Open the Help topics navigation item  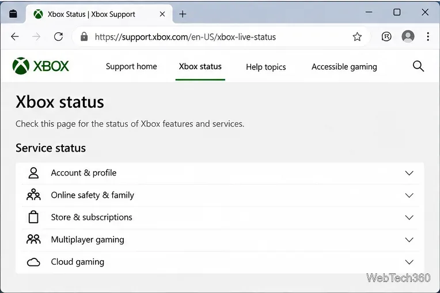[x=265, y=67]
